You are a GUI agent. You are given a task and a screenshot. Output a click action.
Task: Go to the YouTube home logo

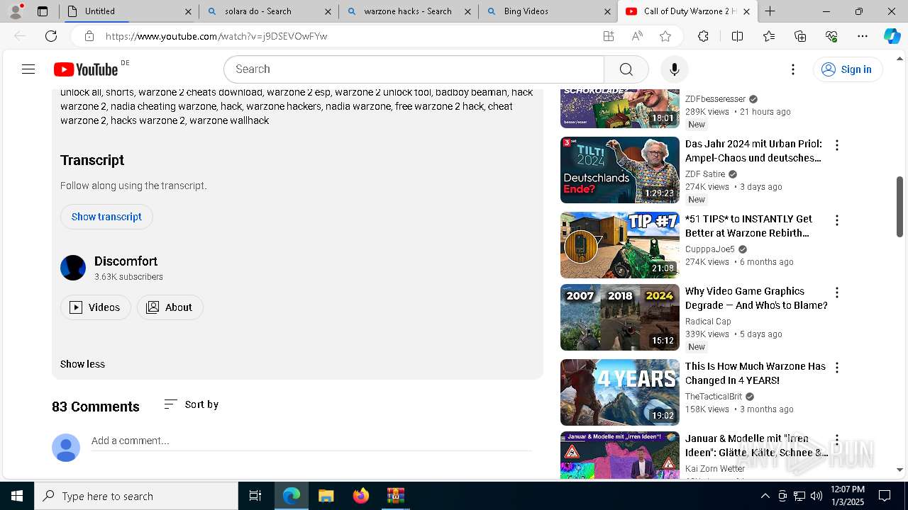click(x=86, y=69)
